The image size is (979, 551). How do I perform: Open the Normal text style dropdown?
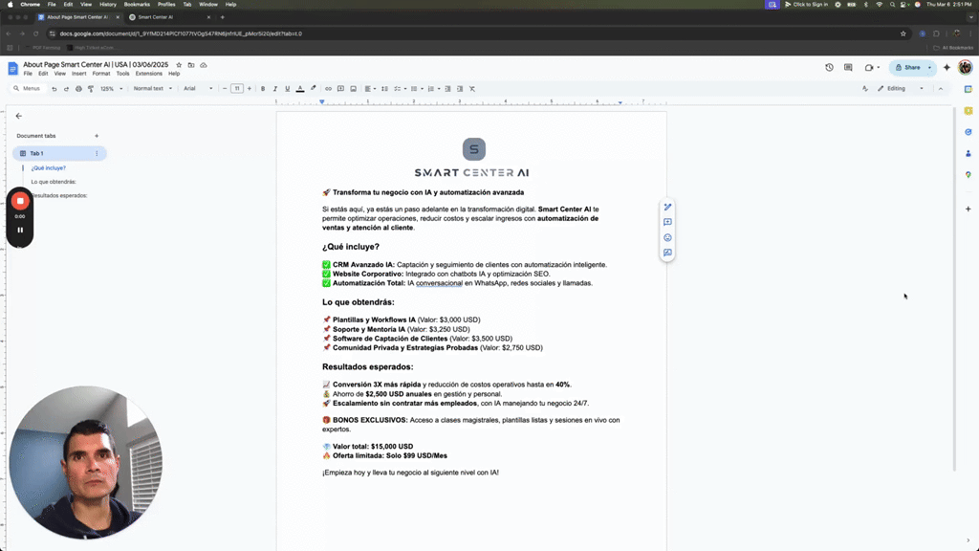tap(152, 89)
